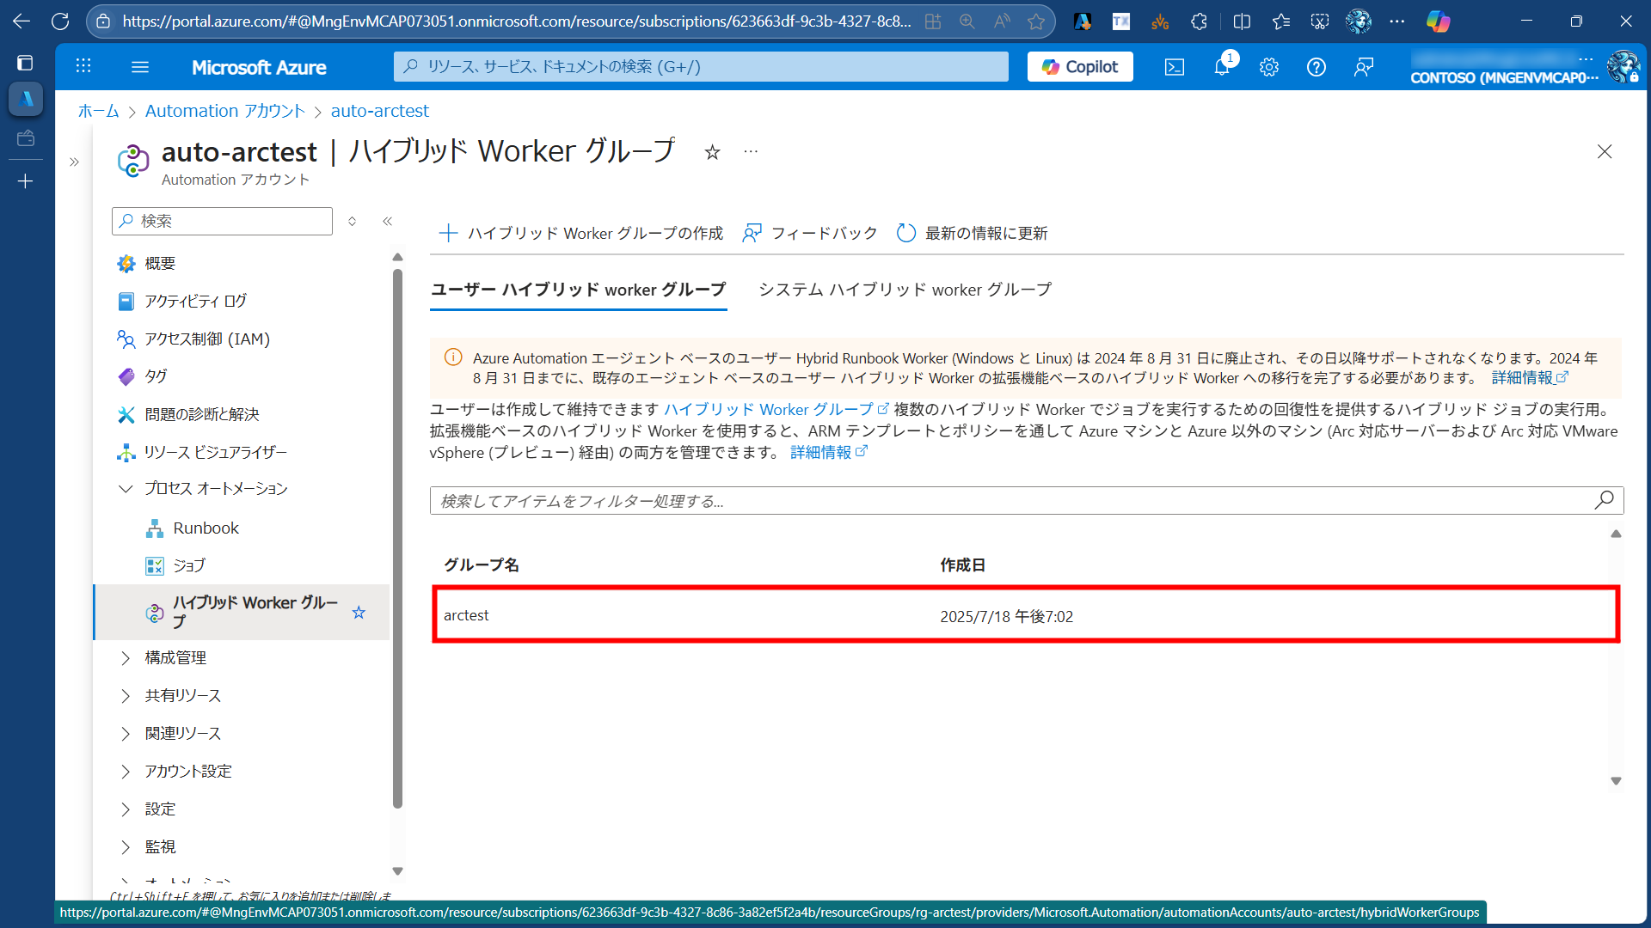Open the help icon in the top bar
The width and height of the screenshot is (1651, 928).
(x=1316, y=66)
